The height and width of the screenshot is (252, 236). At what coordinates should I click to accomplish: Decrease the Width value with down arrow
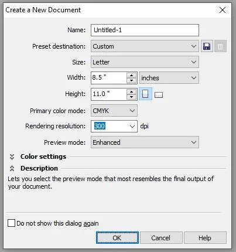(132, 80)
